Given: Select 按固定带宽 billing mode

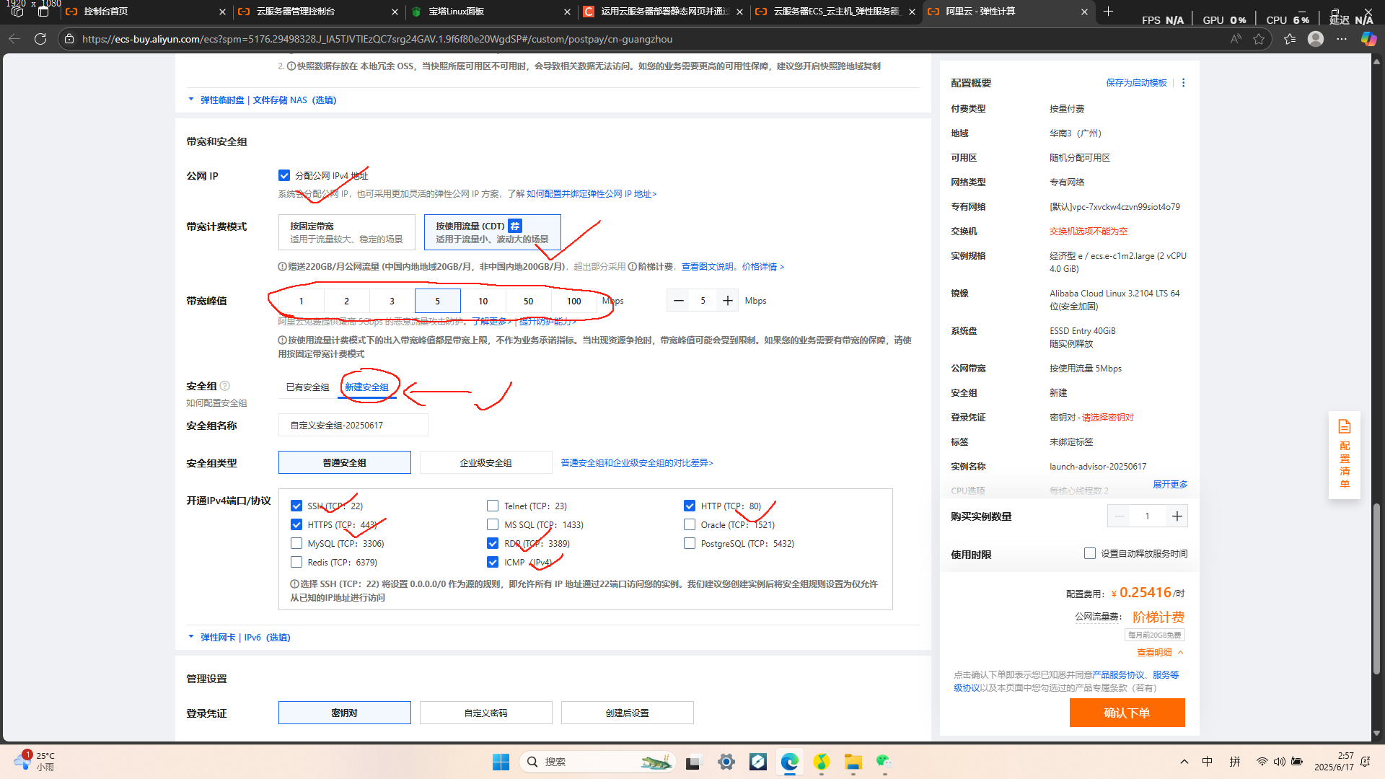Looking at the screenshot, I should [x=347, y=232].
